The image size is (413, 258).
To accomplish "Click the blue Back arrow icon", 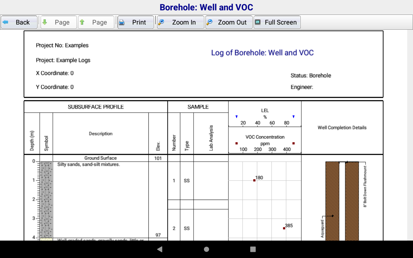I will click(5, 22).
